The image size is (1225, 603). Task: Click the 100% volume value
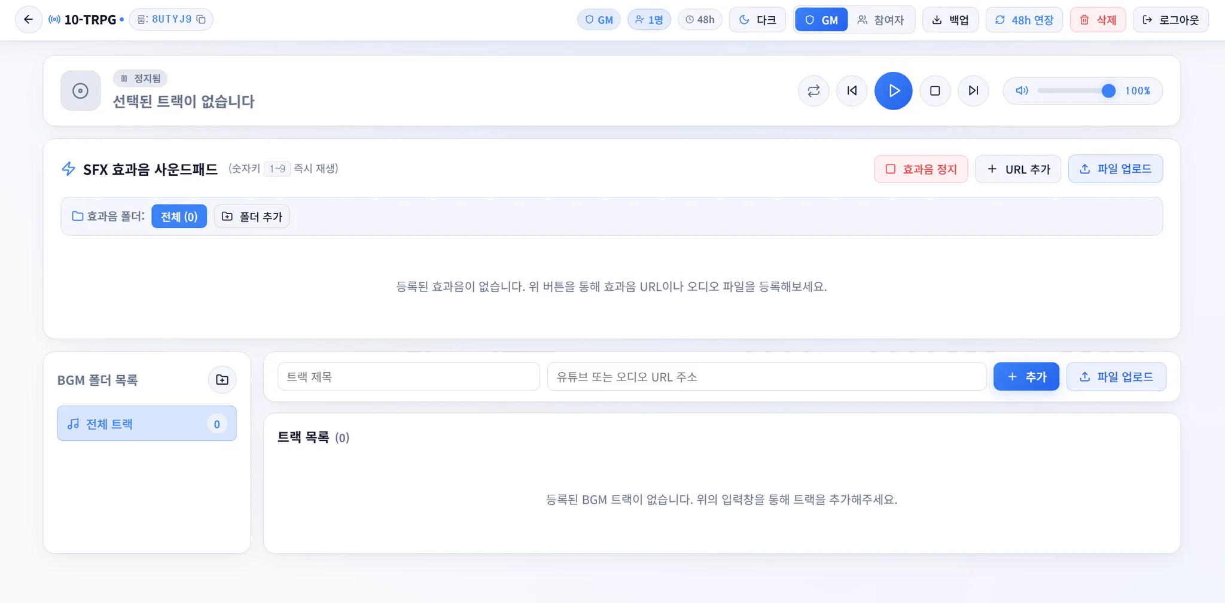coord(1137,91)
